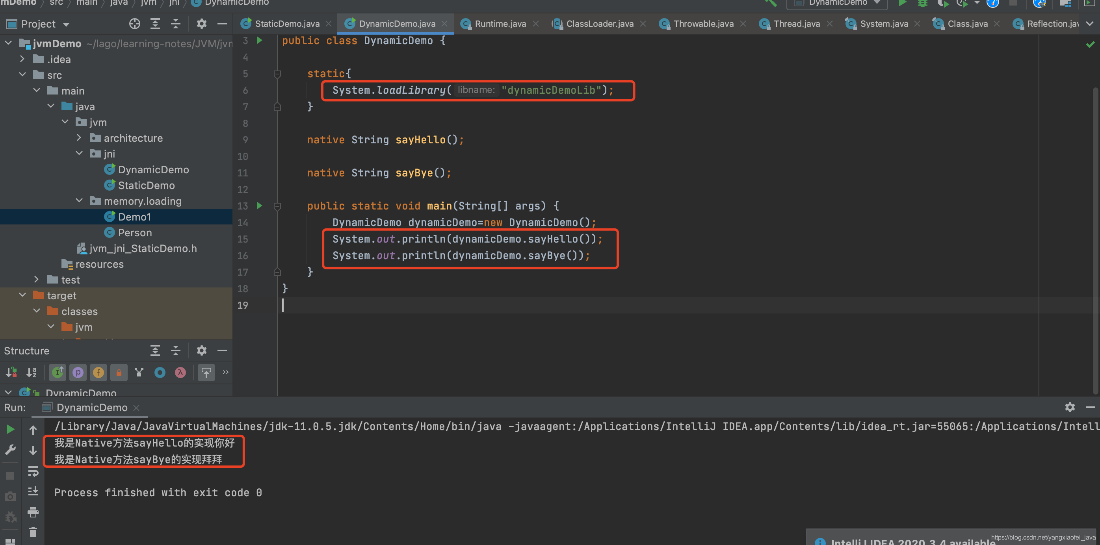Click the IntelliJ IDEA update available notification
Viewport: 1100px width, 545px height.
pos(910,541)
